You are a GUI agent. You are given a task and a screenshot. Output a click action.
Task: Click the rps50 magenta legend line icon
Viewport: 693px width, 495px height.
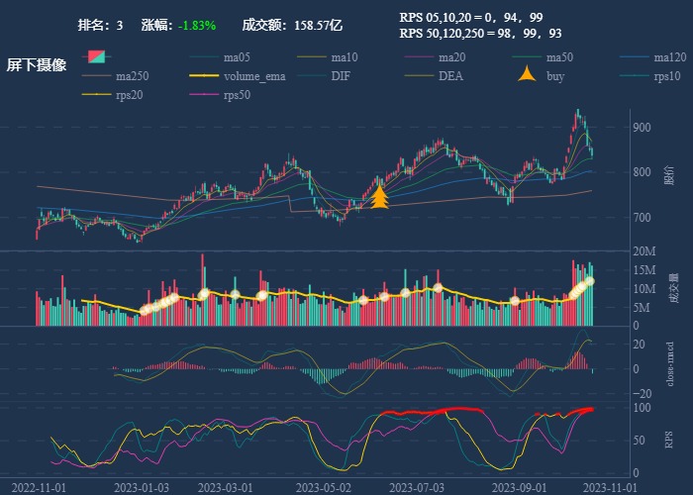(204, 95)
